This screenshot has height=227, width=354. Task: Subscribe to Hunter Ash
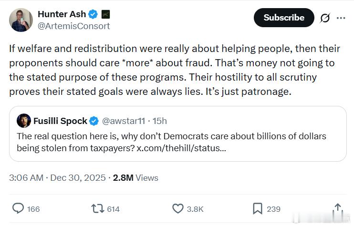point(284,18)
